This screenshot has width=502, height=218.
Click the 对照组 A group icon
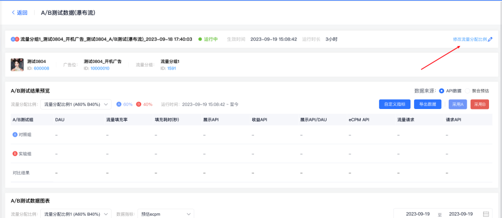click(x=15, y=135)
